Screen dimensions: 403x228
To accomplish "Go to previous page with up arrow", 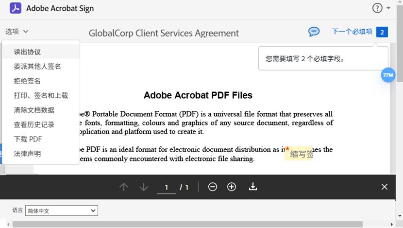I will tap(124, 187).
